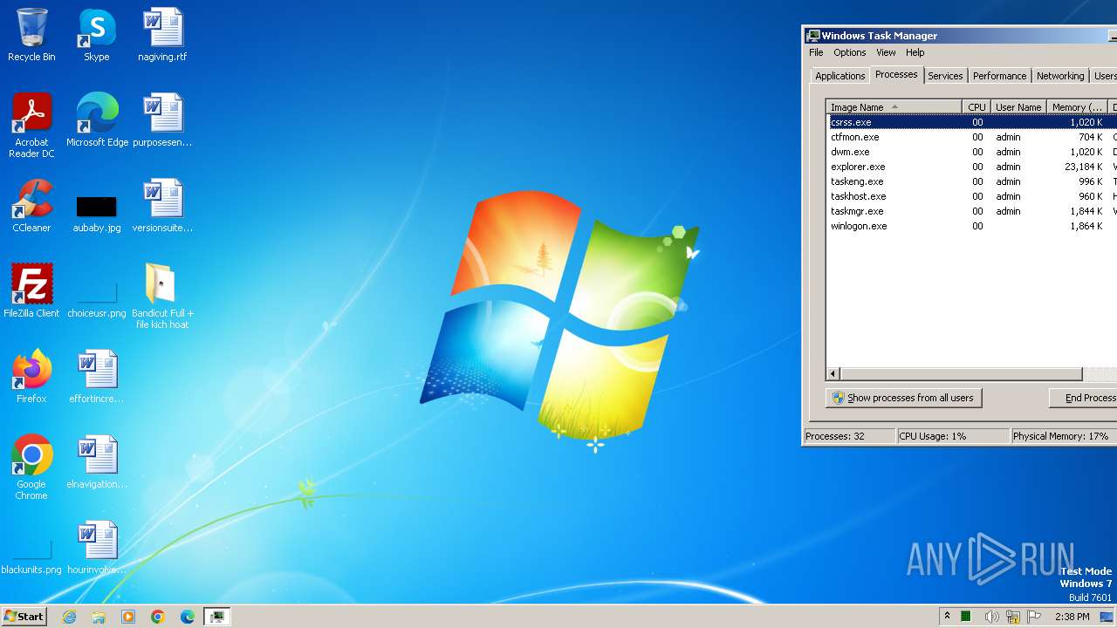The image size is (1117, 628).
Task: Click the network tray icon
Action: (1013, 617)
